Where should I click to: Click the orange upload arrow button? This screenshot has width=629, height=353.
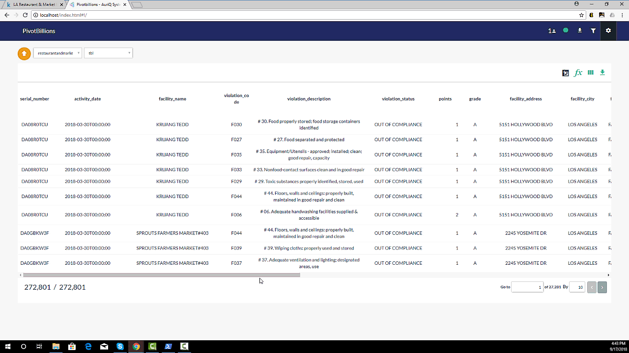tap(24, 53)
